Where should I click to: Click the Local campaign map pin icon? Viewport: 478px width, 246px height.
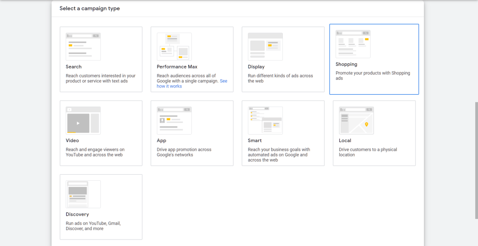(366, 124)
